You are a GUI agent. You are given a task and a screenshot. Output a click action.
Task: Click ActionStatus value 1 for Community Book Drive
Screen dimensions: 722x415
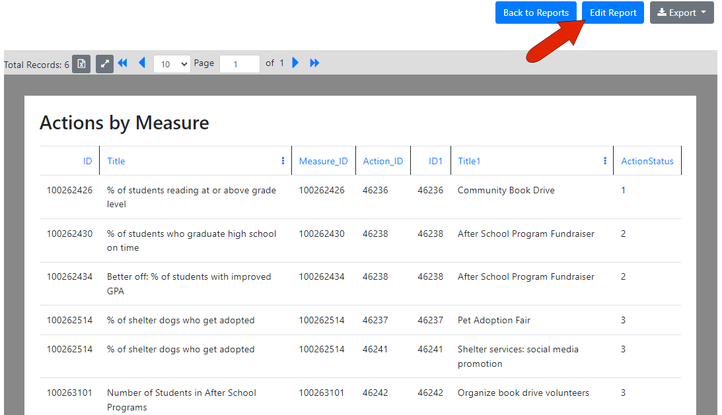(x=623, y=190)
